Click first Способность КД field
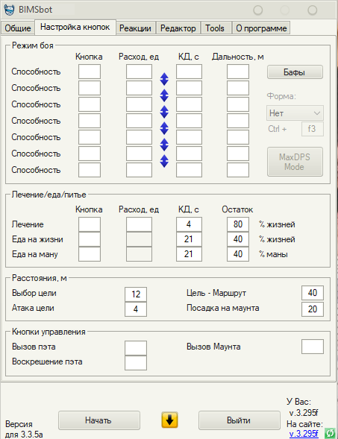The height and width of the screenshot is (439, 338). click(x=189, y=72)
